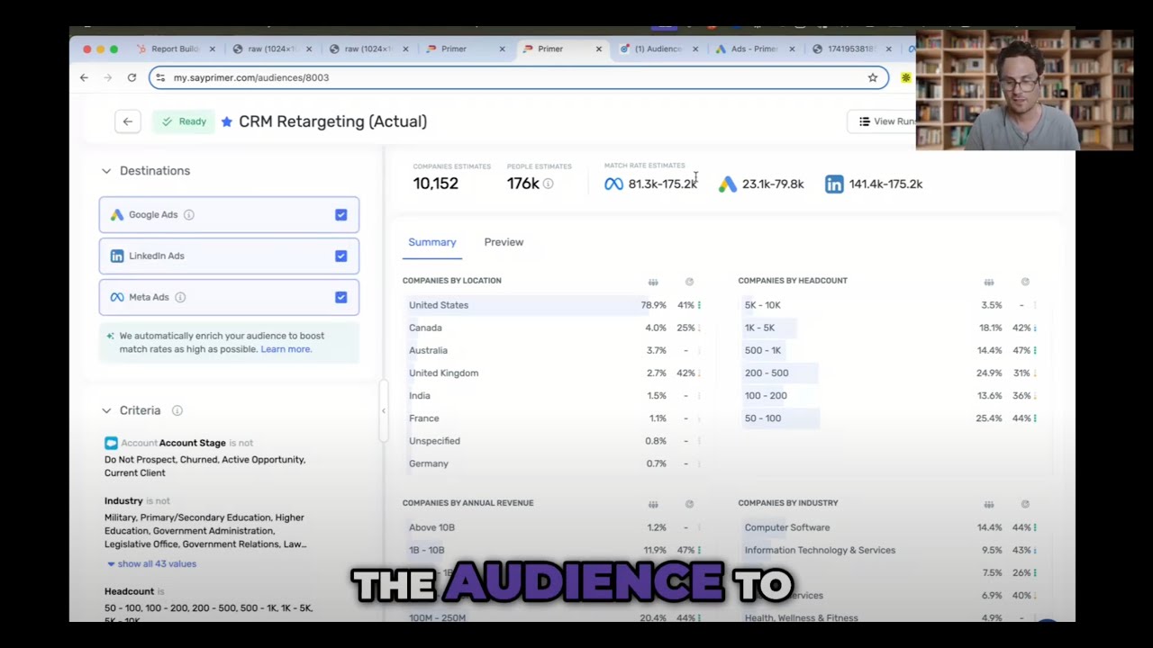Click the 50 - 100 headcount row
The image size is (1153, 648).
(889, 418)
